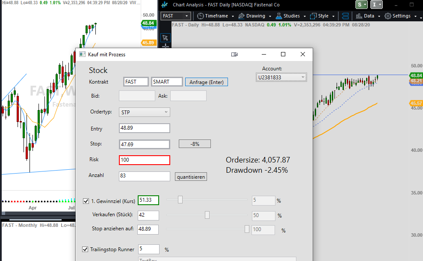
Task: Open the Data menu
Action: tap(368, 16)
